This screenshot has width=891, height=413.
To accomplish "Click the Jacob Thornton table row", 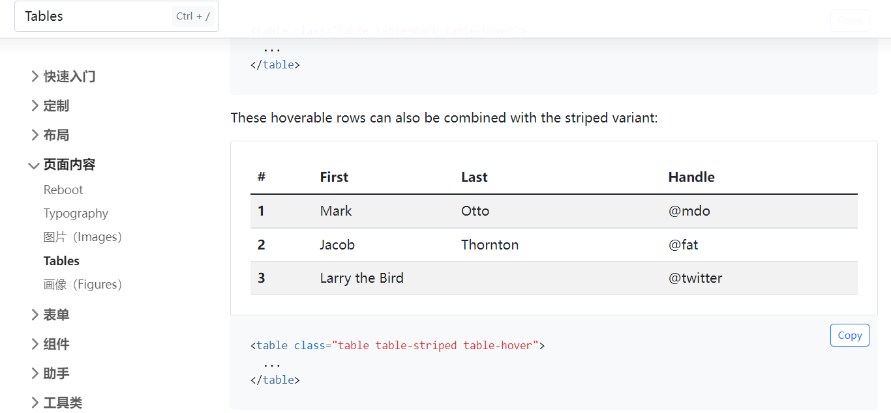I will [554, 245].
